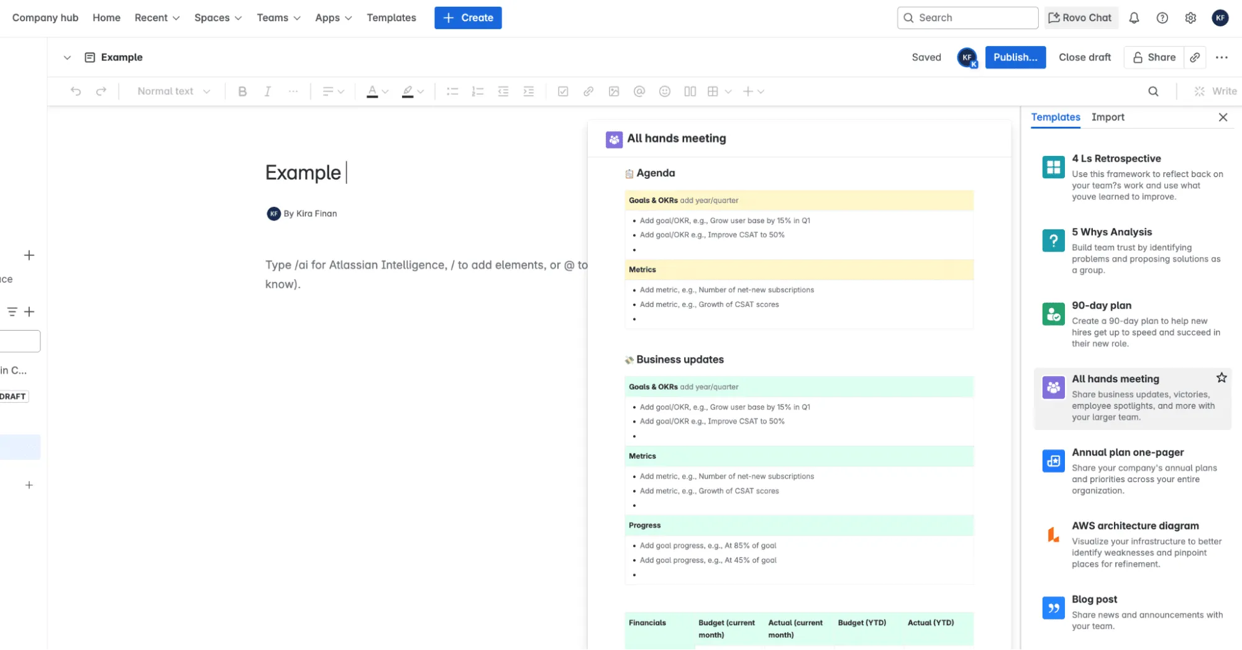Click the Publish button
Viewport: 1242px width, 650px height.
click(x=1015, y=57)
